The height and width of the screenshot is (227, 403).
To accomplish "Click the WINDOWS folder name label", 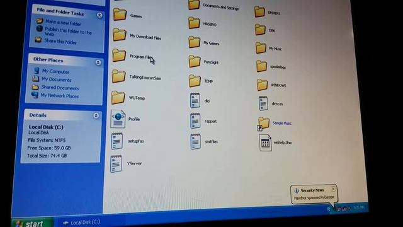I will click(x=278, y=85).
